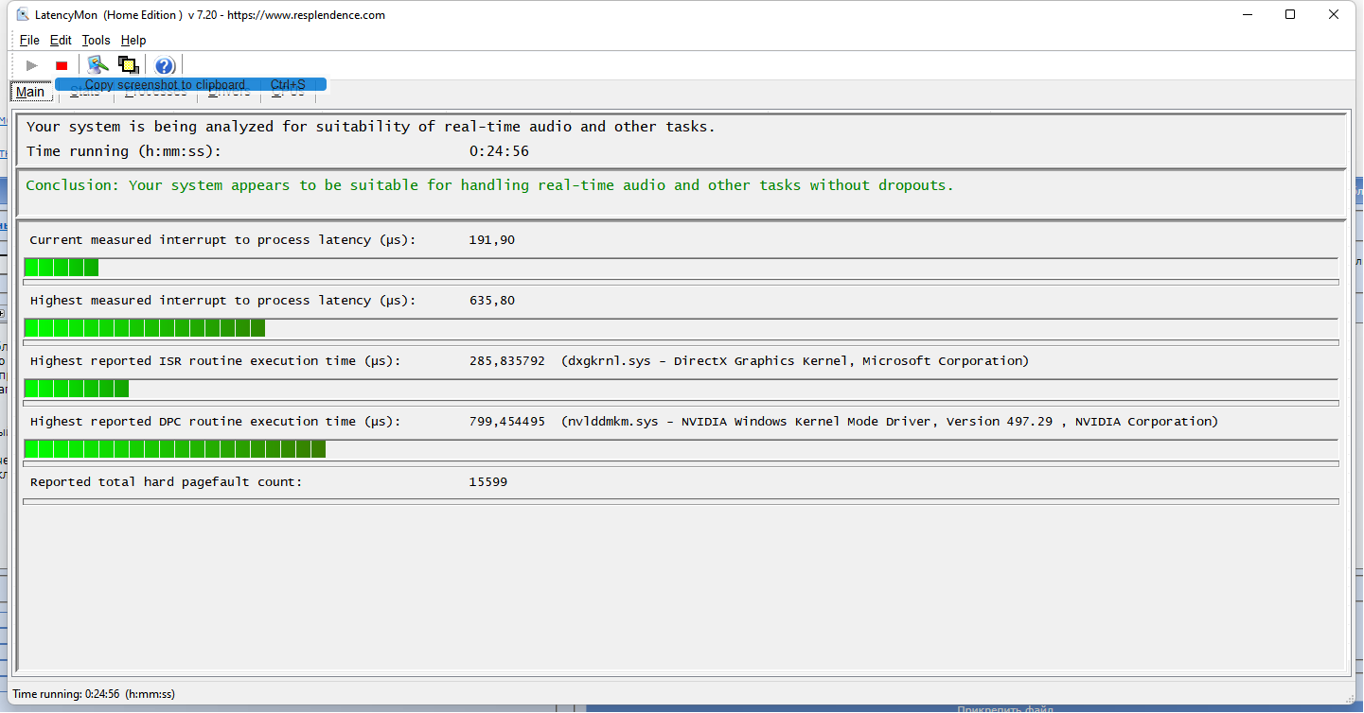The image size is (1364, 713).
Task: Open help via the blue question mark icon
Action: coord(165,65)
